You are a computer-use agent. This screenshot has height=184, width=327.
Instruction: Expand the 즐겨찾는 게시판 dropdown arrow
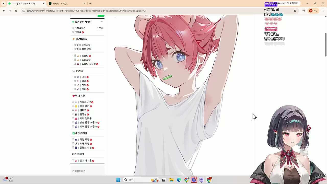point(102,22)
